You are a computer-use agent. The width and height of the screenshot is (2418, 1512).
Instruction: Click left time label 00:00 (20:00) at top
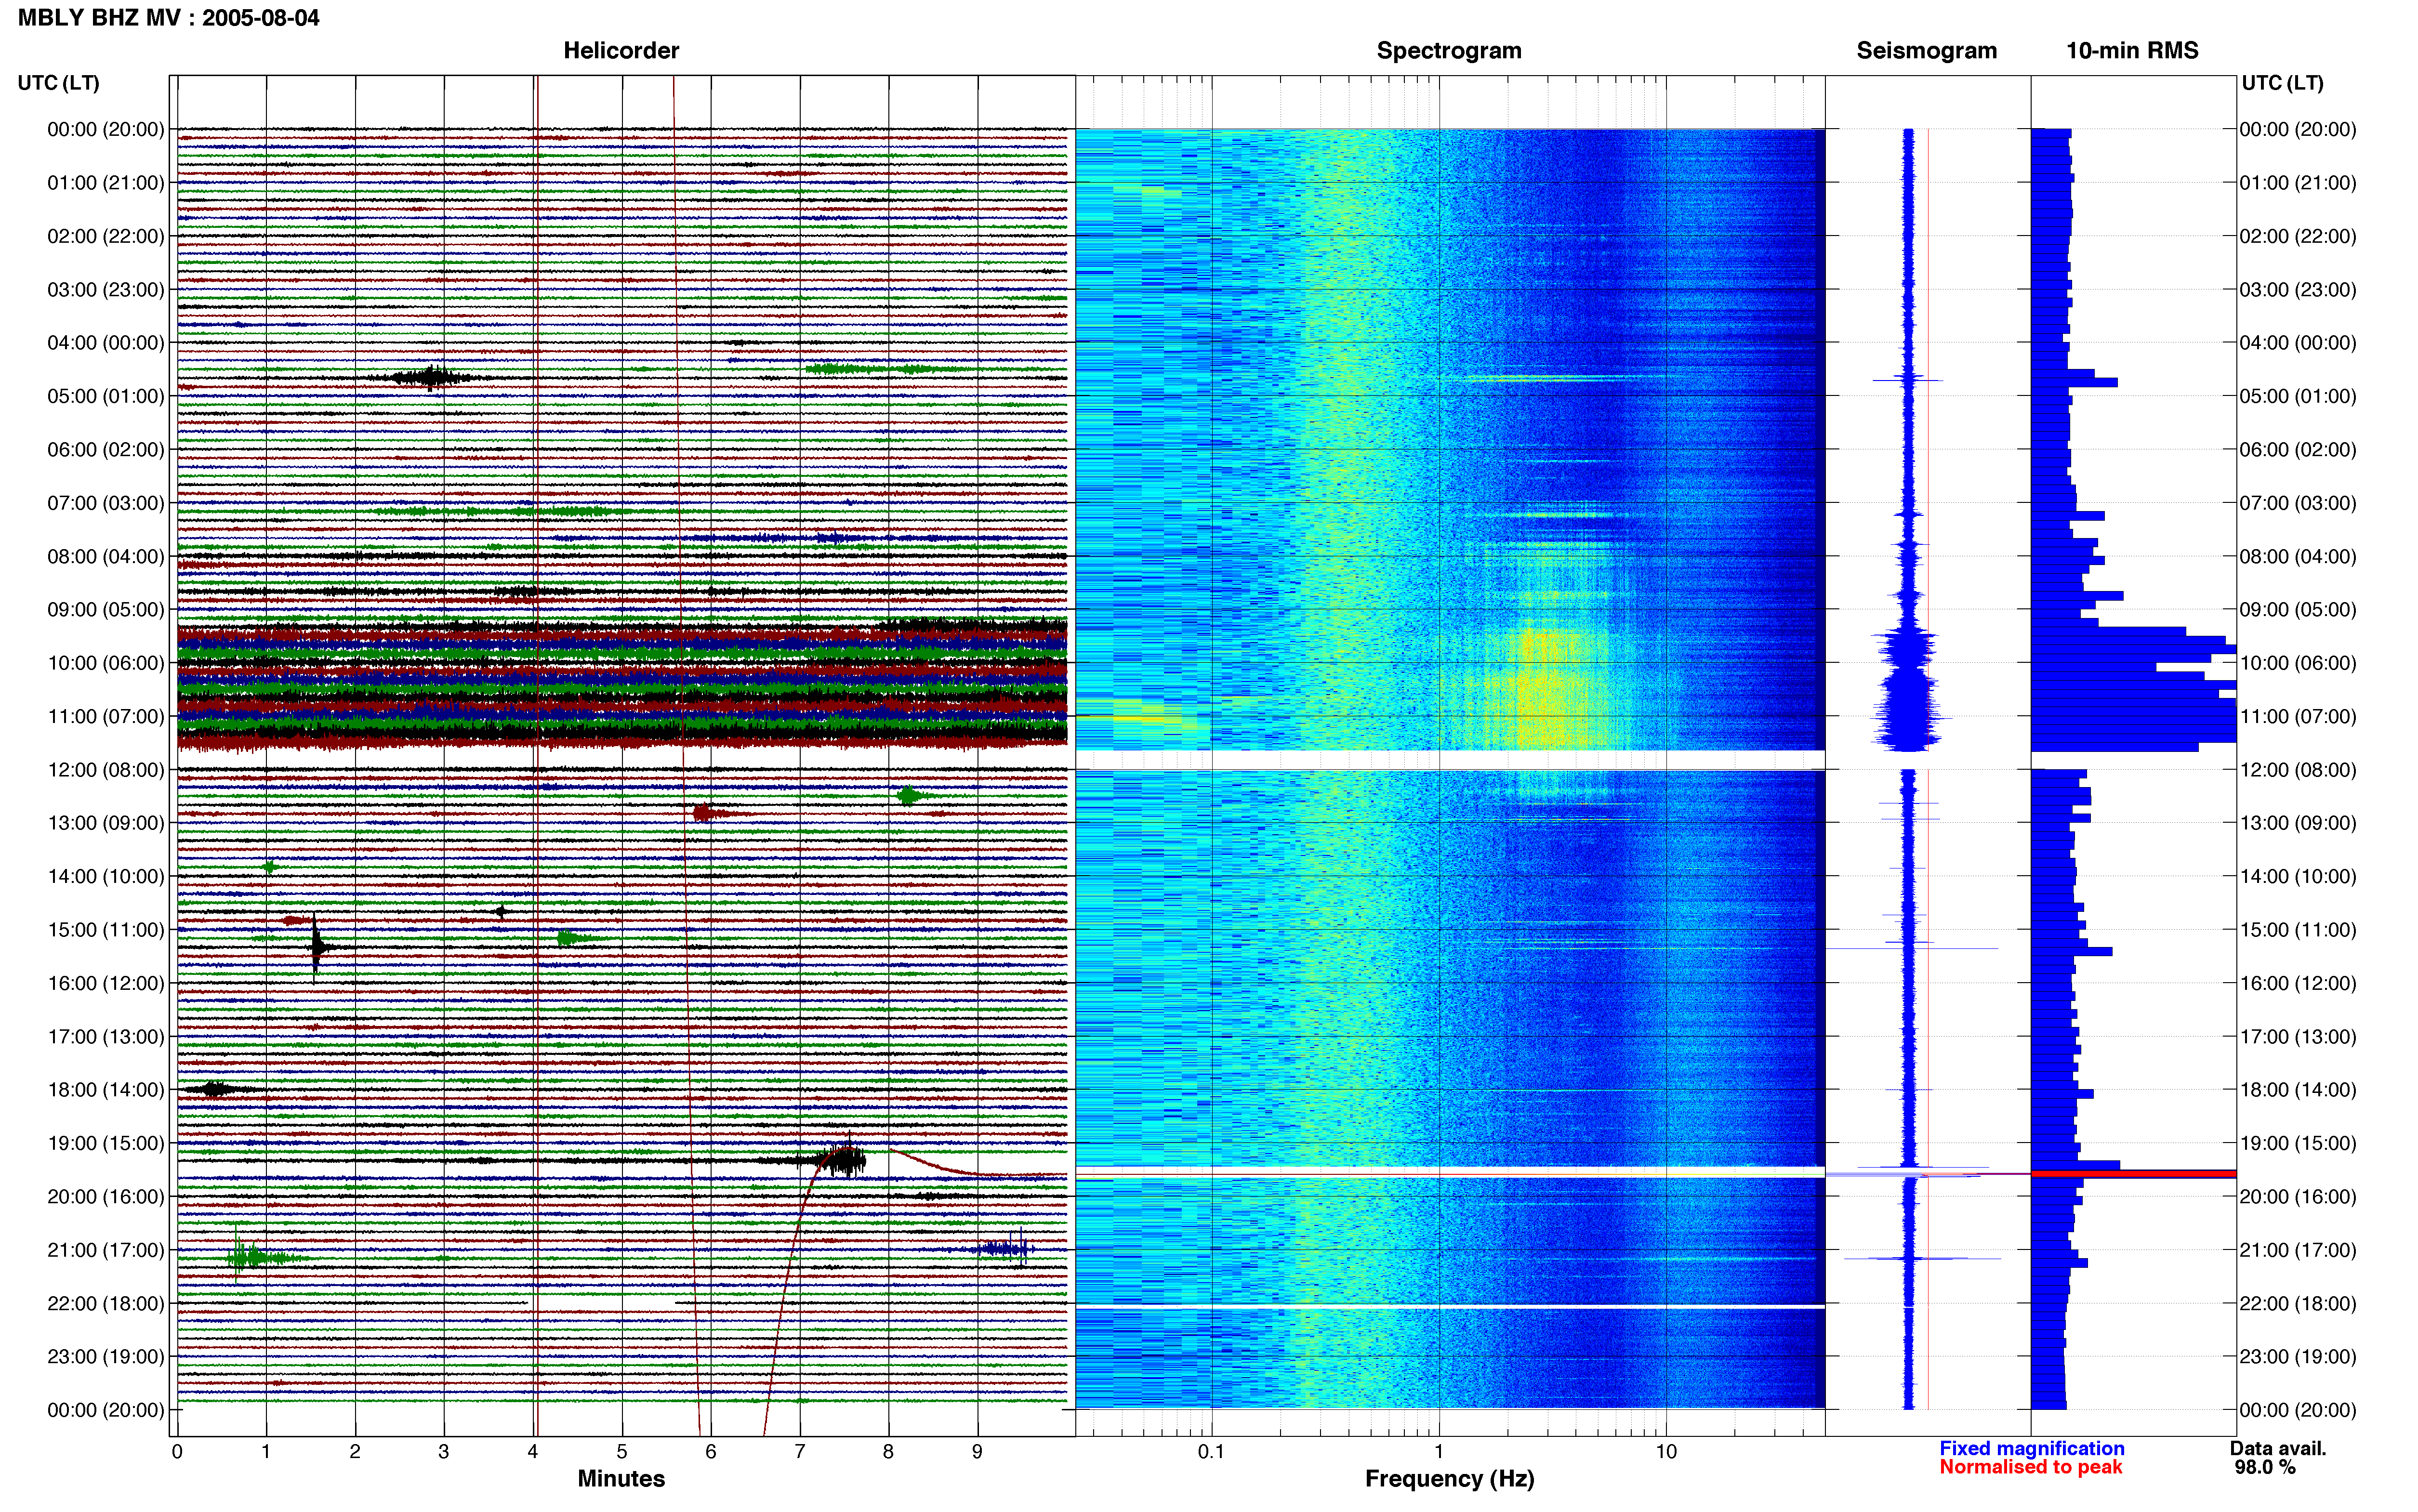[x=106, y=129]
